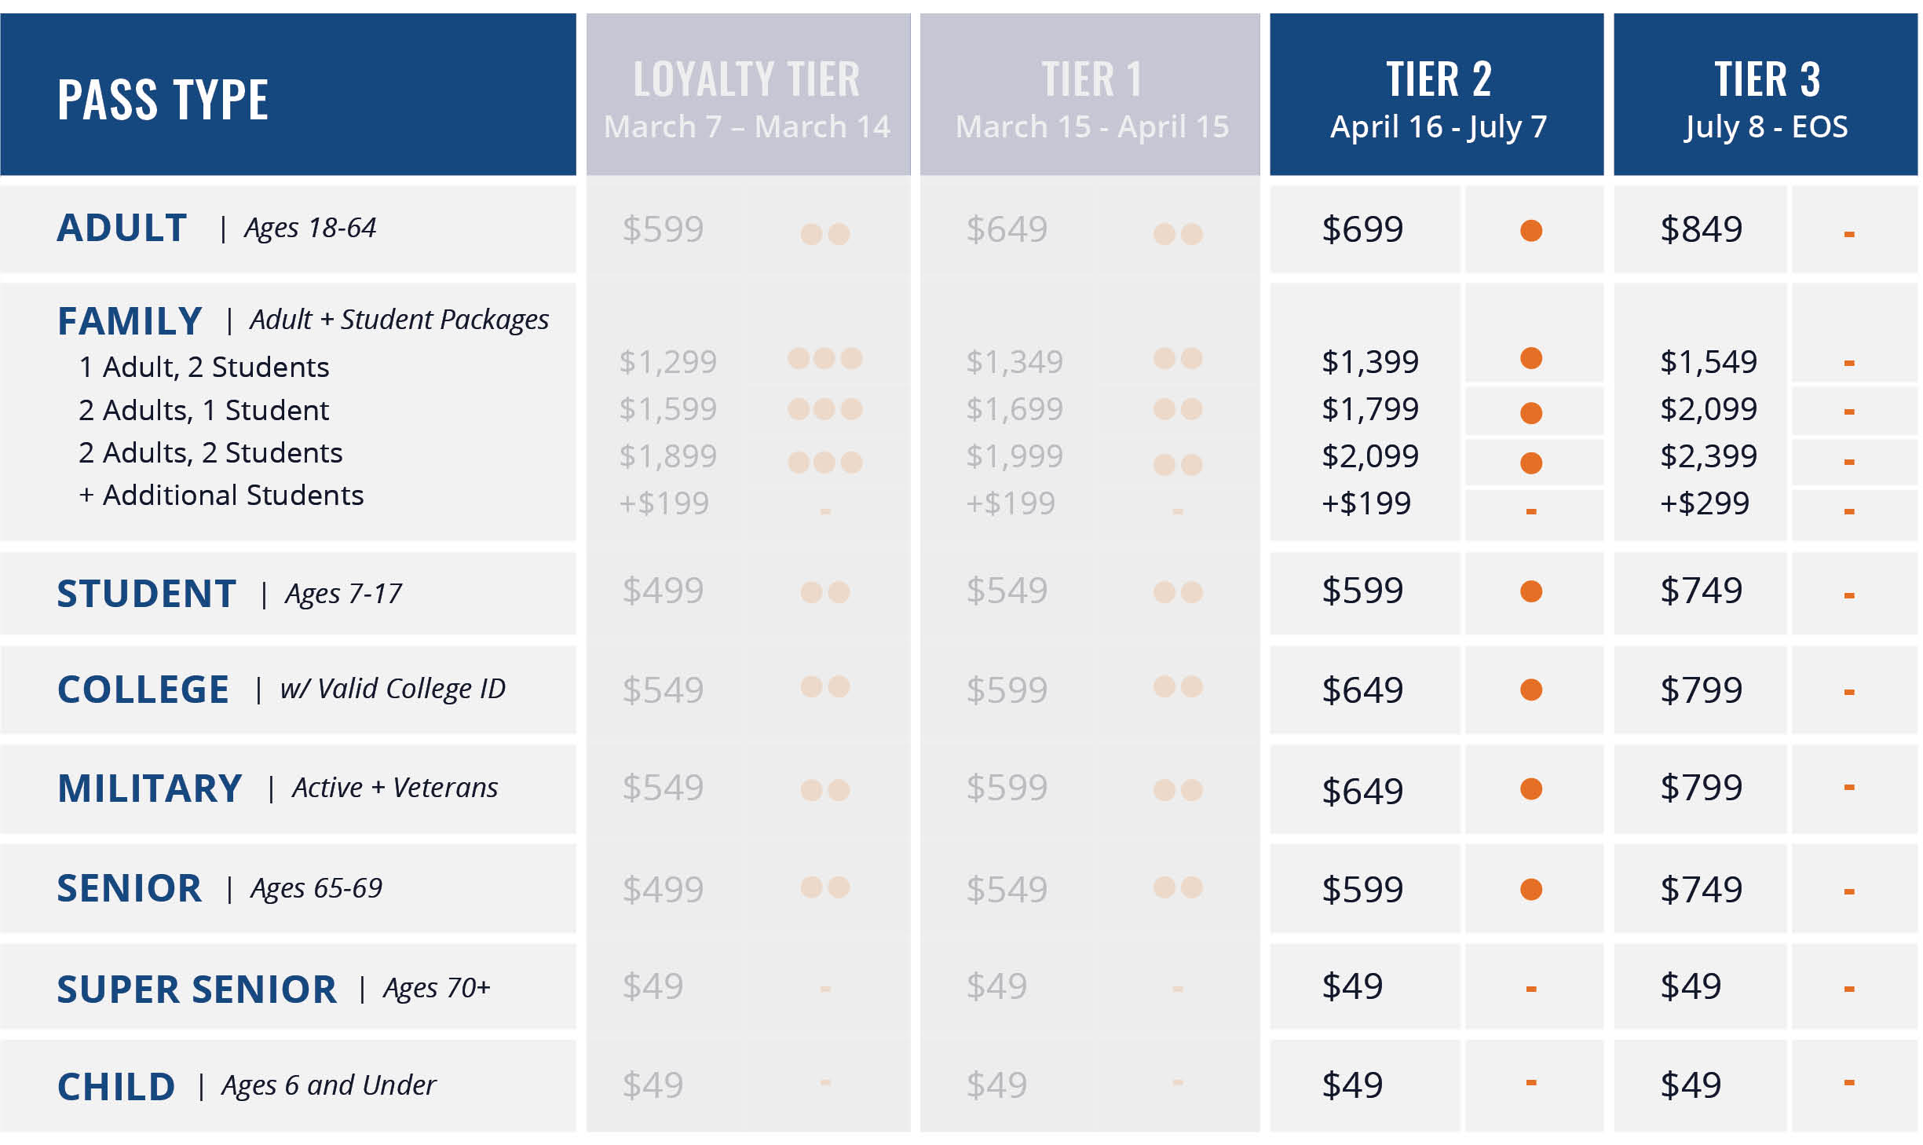Click the orange dot beside Military $649 price

1530,788
